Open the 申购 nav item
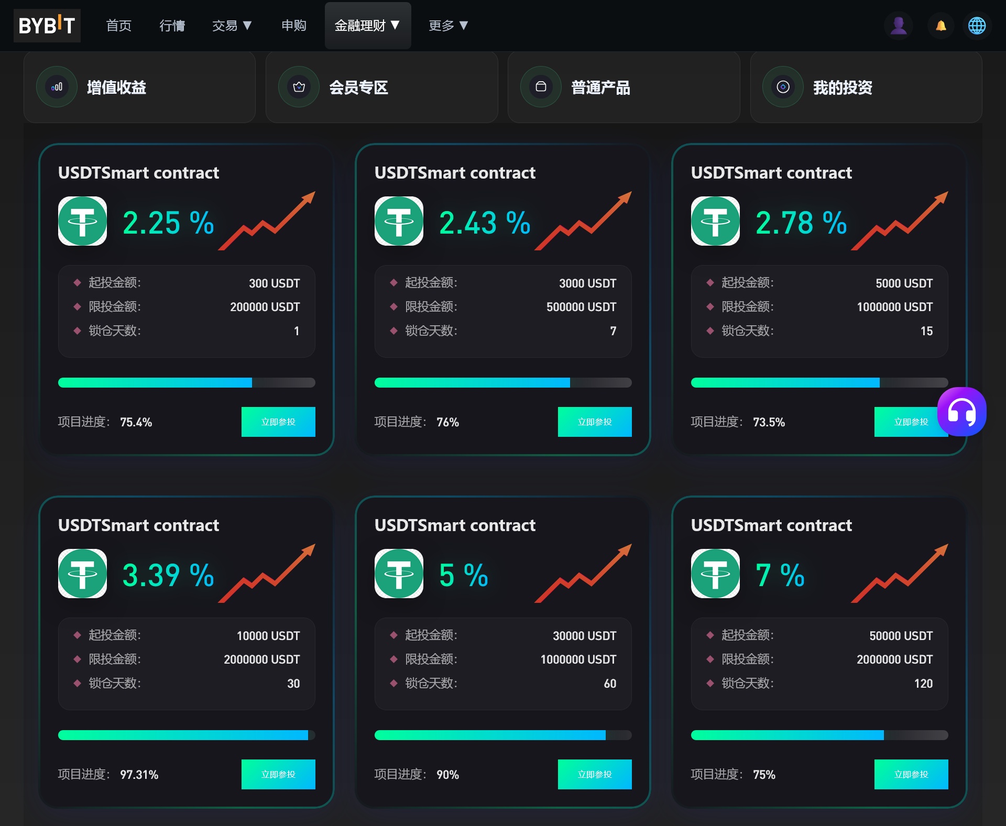1006x826 pixels. (294, 25)
